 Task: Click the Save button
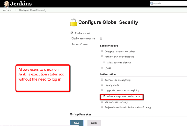coord(77,123)
